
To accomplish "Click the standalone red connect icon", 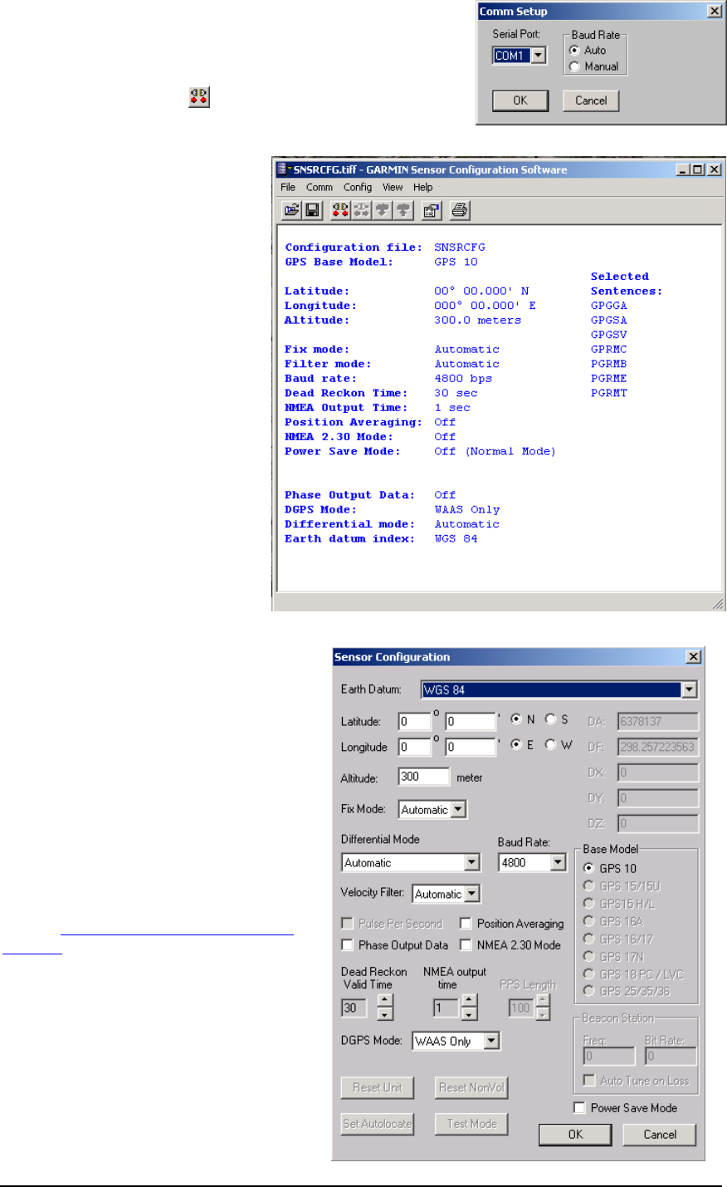I will click(x=198, y=97).
